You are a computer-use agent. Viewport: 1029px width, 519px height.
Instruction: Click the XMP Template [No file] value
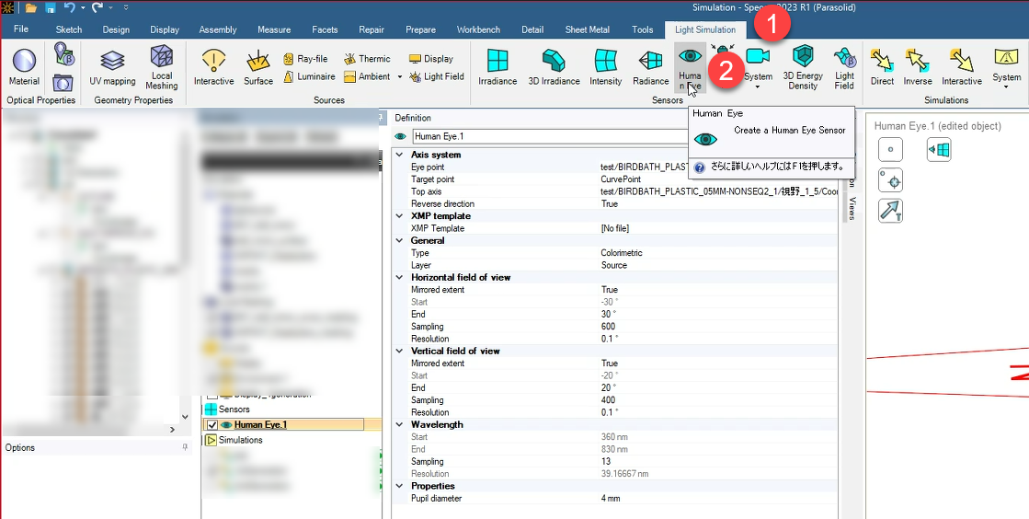[615, 228]
